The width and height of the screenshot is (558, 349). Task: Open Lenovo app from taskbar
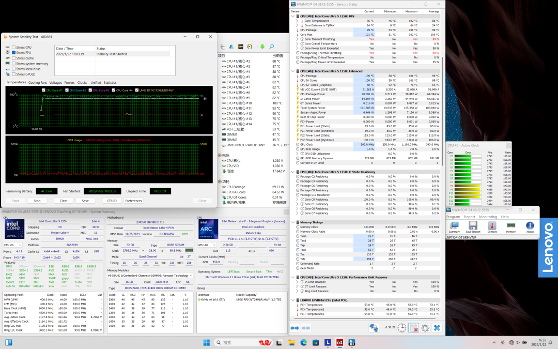[x=328, y=342]
